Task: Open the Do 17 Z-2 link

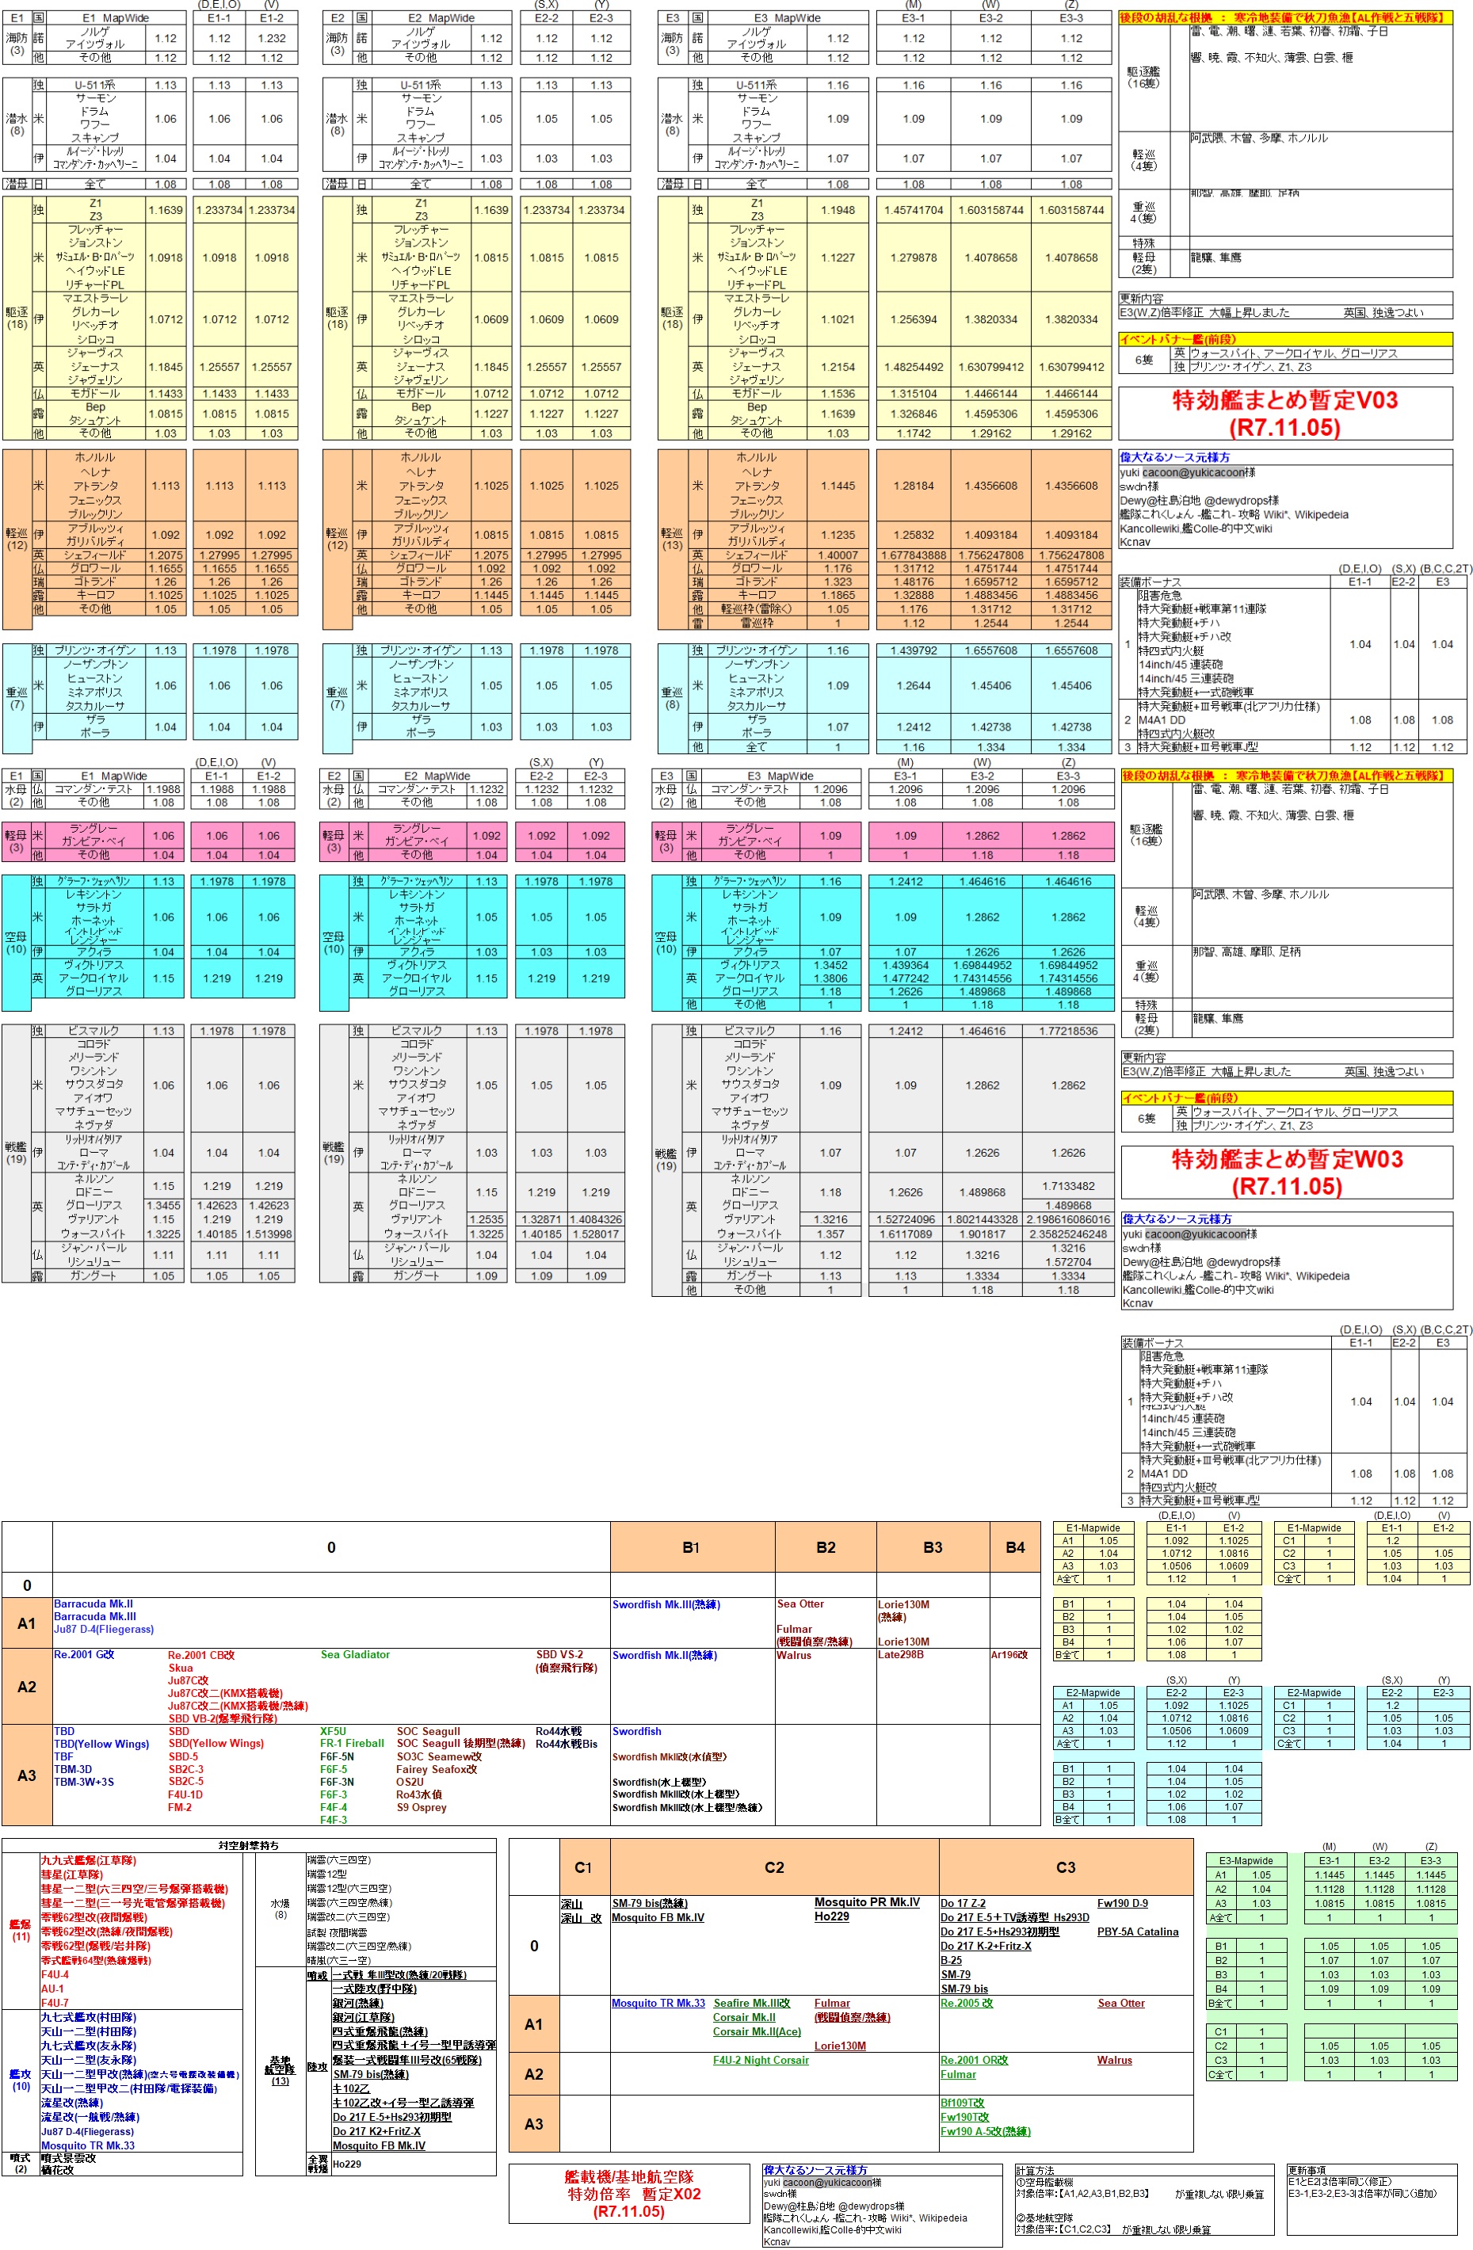Action: click(x=963, y=1903)
